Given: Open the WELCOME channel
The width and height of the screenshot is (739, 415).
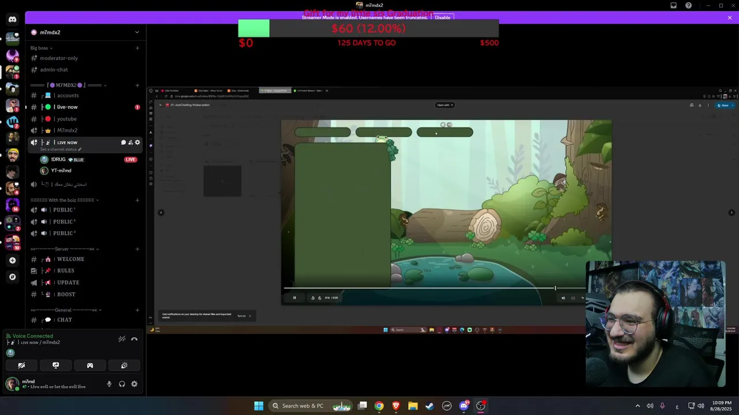Looking at the screenshot, I should click(85, 259).
